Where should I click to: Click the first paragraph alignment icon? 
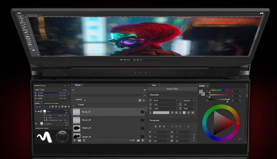click(x=155, y=126)
